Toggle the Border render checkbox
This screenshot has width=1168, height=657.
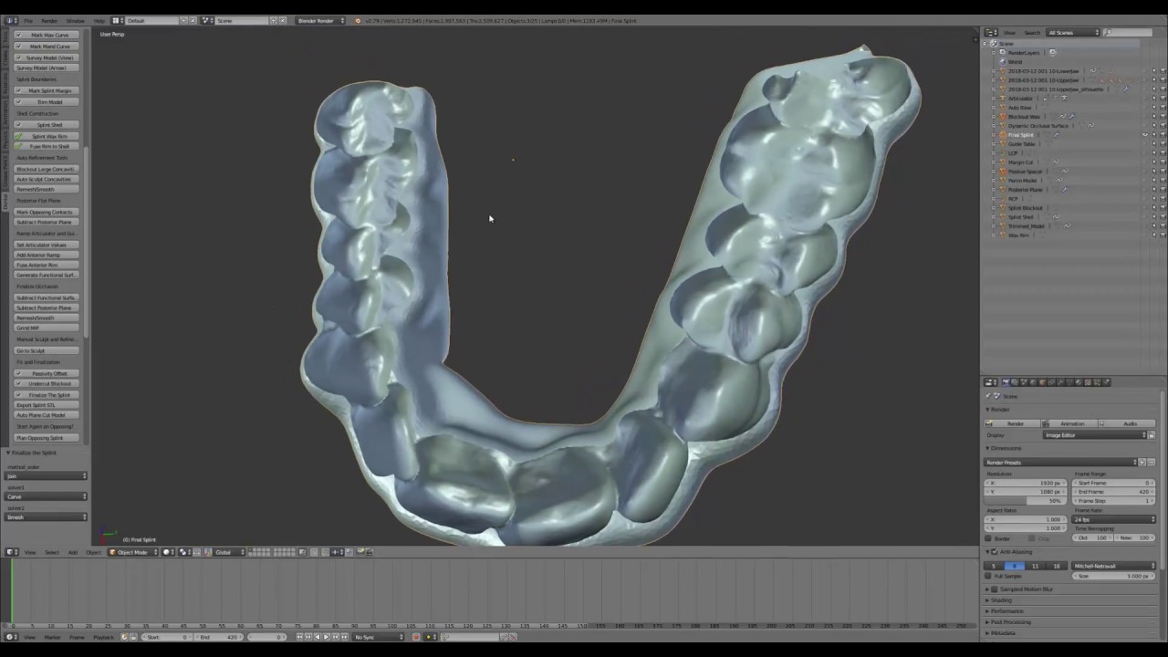pos(988,538)
